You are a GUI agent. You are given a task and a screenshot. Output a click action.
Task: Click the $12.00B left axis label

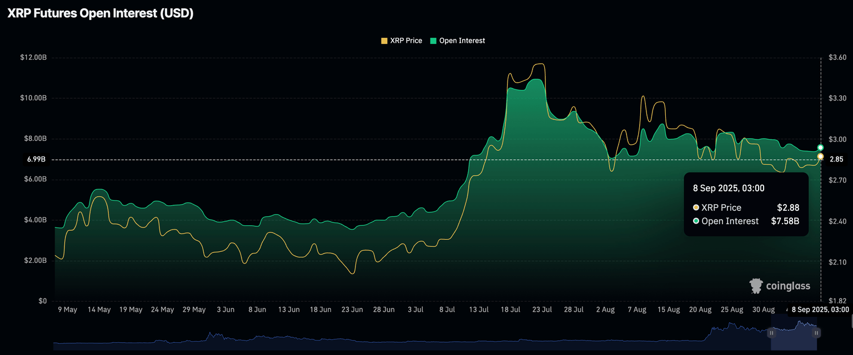tap(33, 58)
